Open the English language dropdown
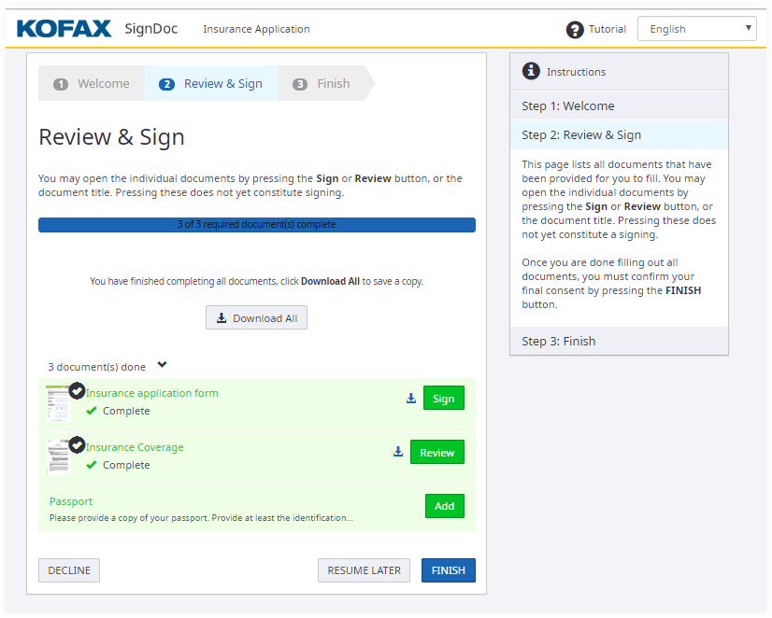This screenshot has width=772, height=618. [x=696, y=29]
